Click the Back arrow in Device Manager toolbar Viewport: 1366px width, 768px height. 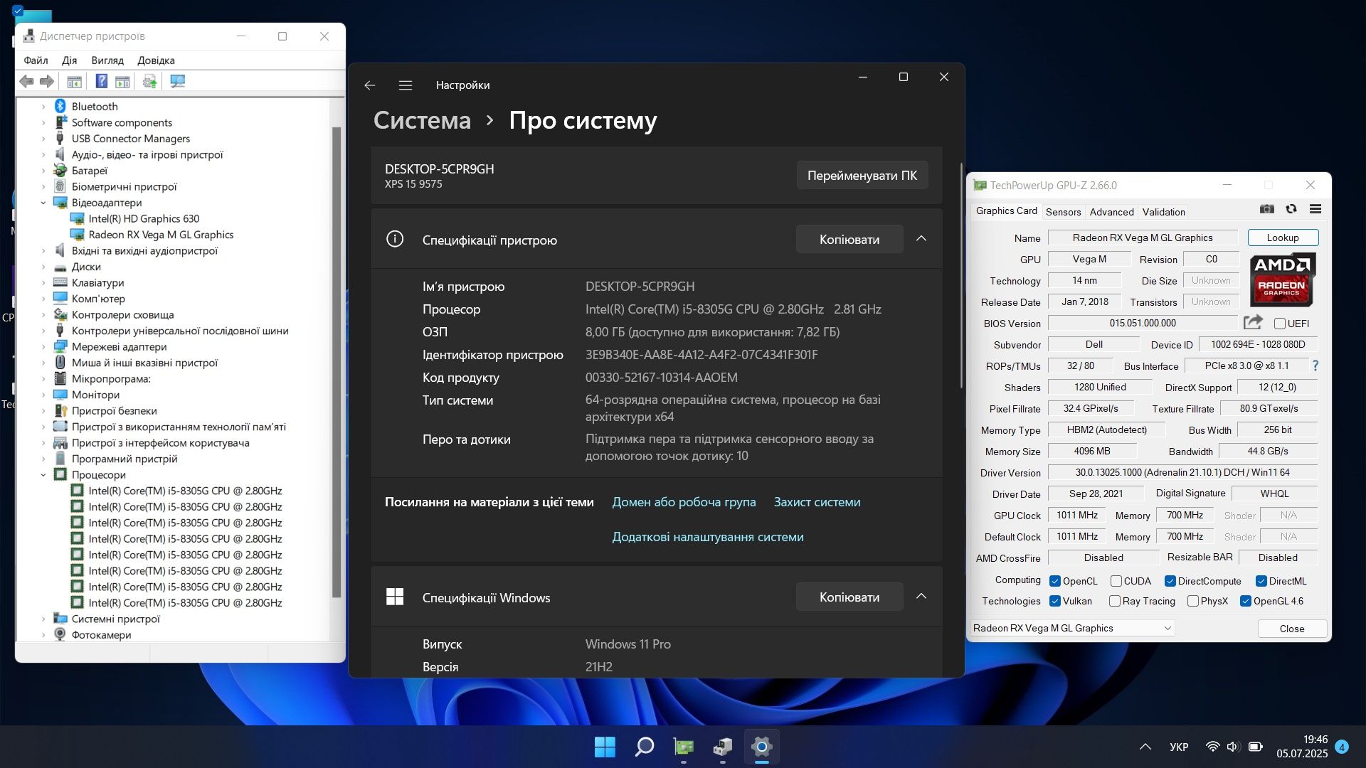(26, 82)
